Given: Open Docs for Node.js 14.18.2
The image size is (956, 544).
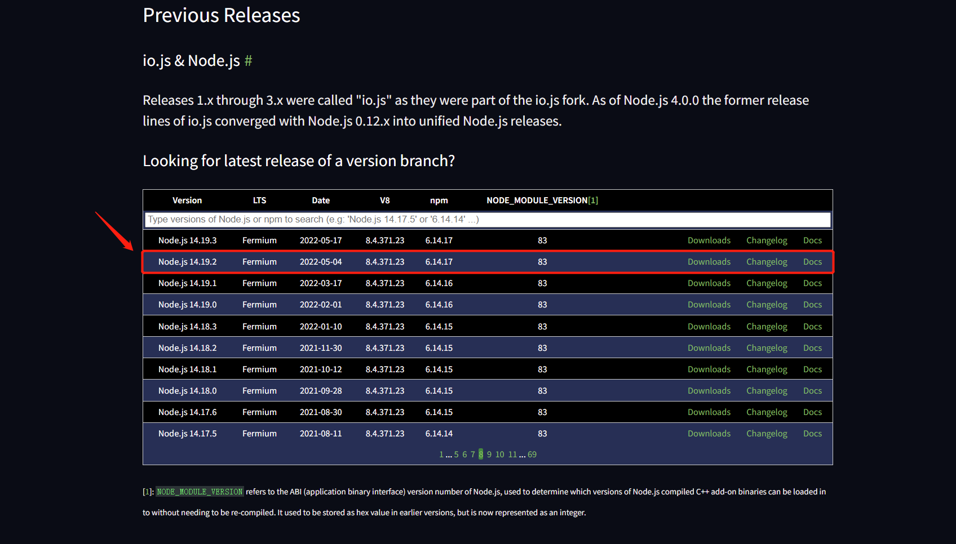Looking at the screenshot, I should tap(812, 348).
